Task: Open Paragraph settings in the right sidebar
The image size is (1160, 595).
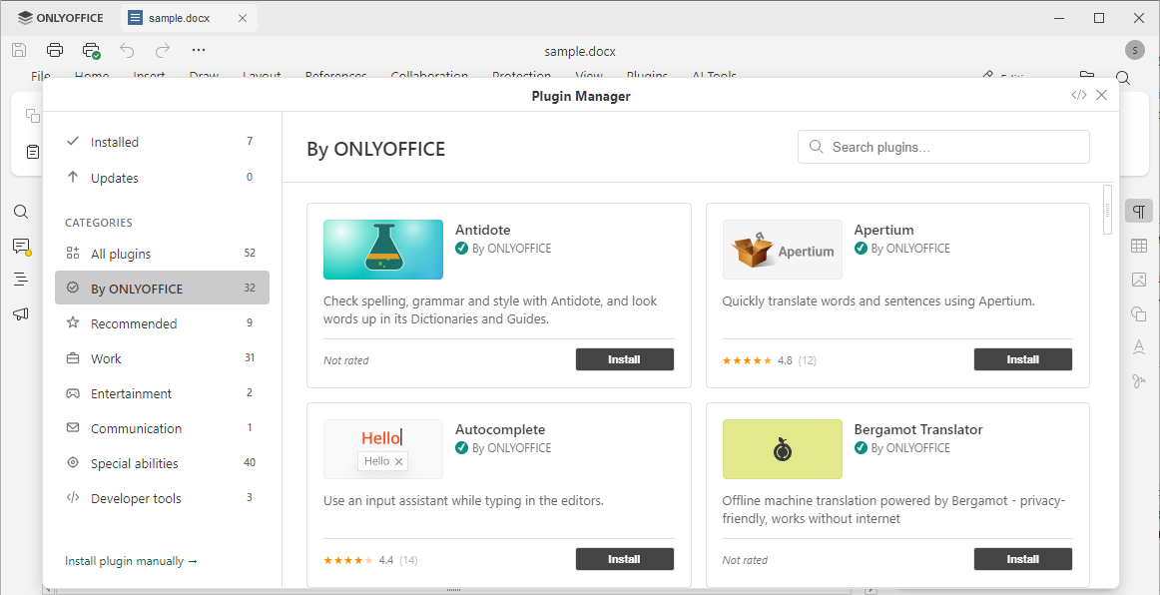Action: (x=1139, y=211)
